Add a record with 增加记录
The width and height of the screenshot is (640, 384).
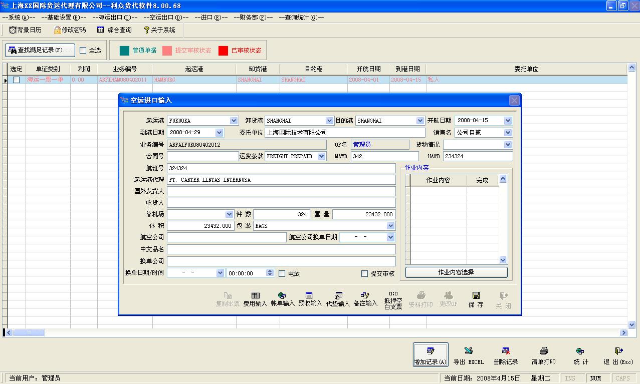click(431, 355)
